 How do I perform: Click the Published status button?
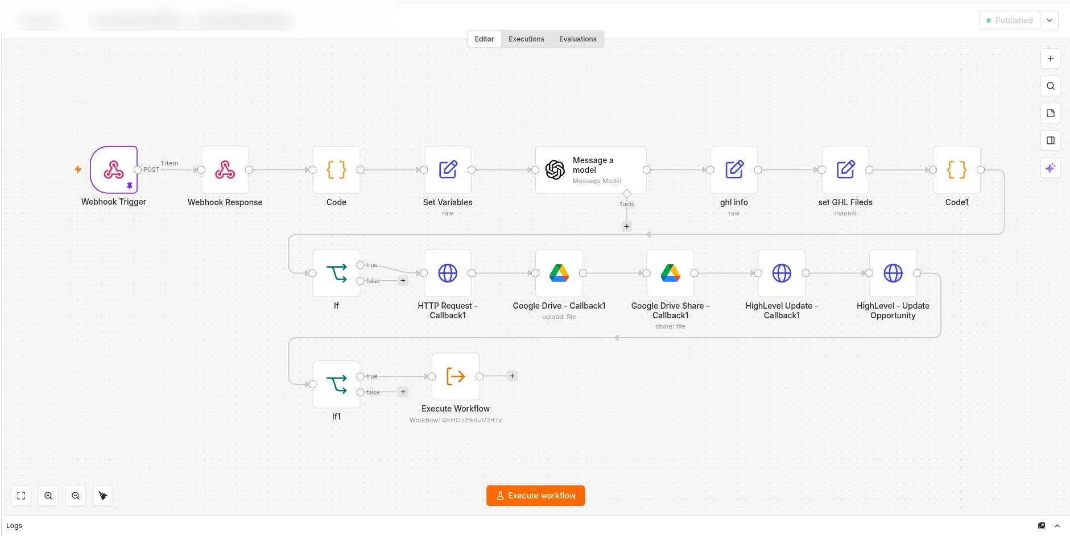[1010, 20]
